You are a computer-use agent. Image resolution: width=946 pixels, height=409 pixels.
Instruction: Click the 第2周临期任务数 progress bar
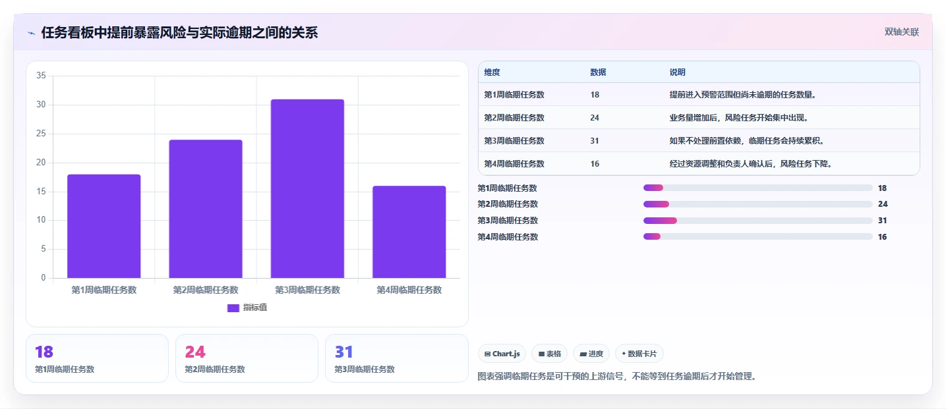point(758,204)
